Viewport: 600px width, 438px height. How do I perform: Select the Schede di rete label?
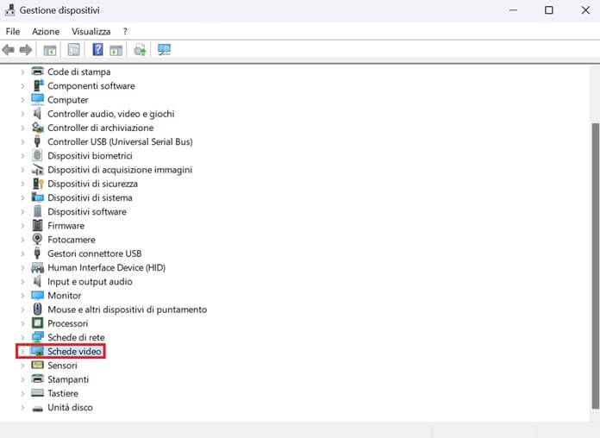point(76,337)
